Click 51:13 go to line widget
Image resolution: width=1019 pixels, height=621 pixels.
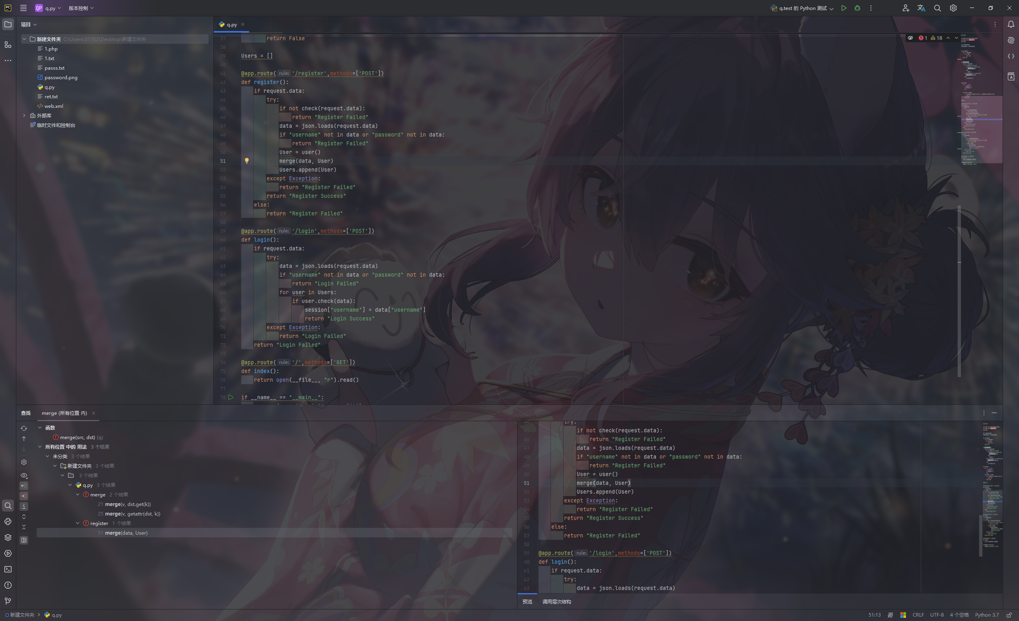pyautogui.click(x=874, y=615)
